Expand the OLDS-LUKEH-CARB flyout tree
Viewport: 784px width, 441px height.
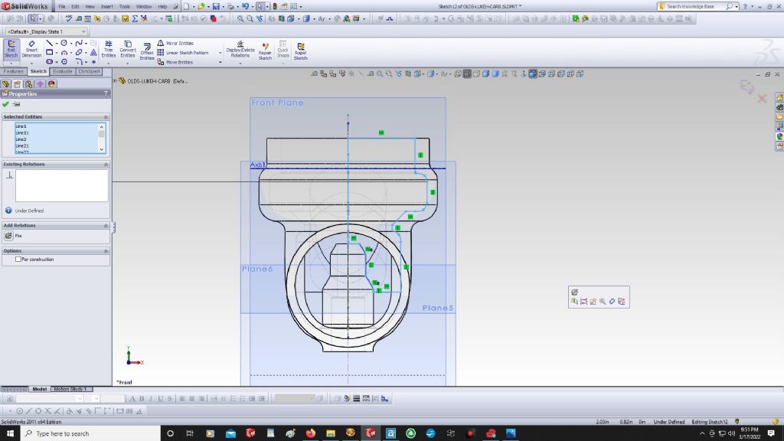point(115,80)
